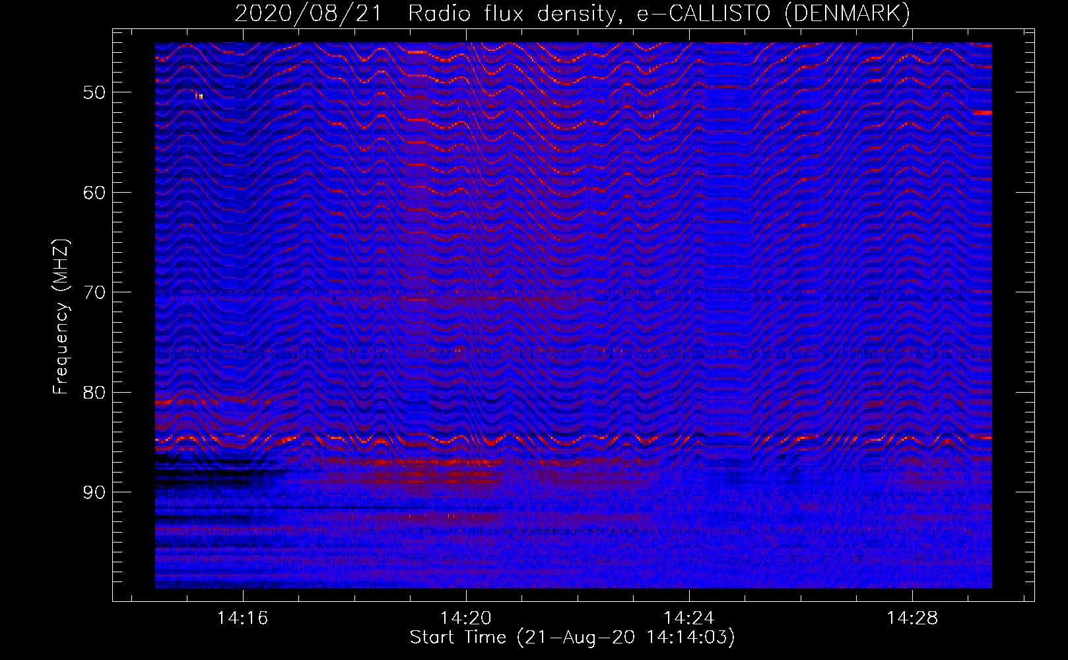1068x660 pixels.
Task: Click the 'Start Time (21-Aug-20 14:14:03)' label
Action: (x=572, y=638)
